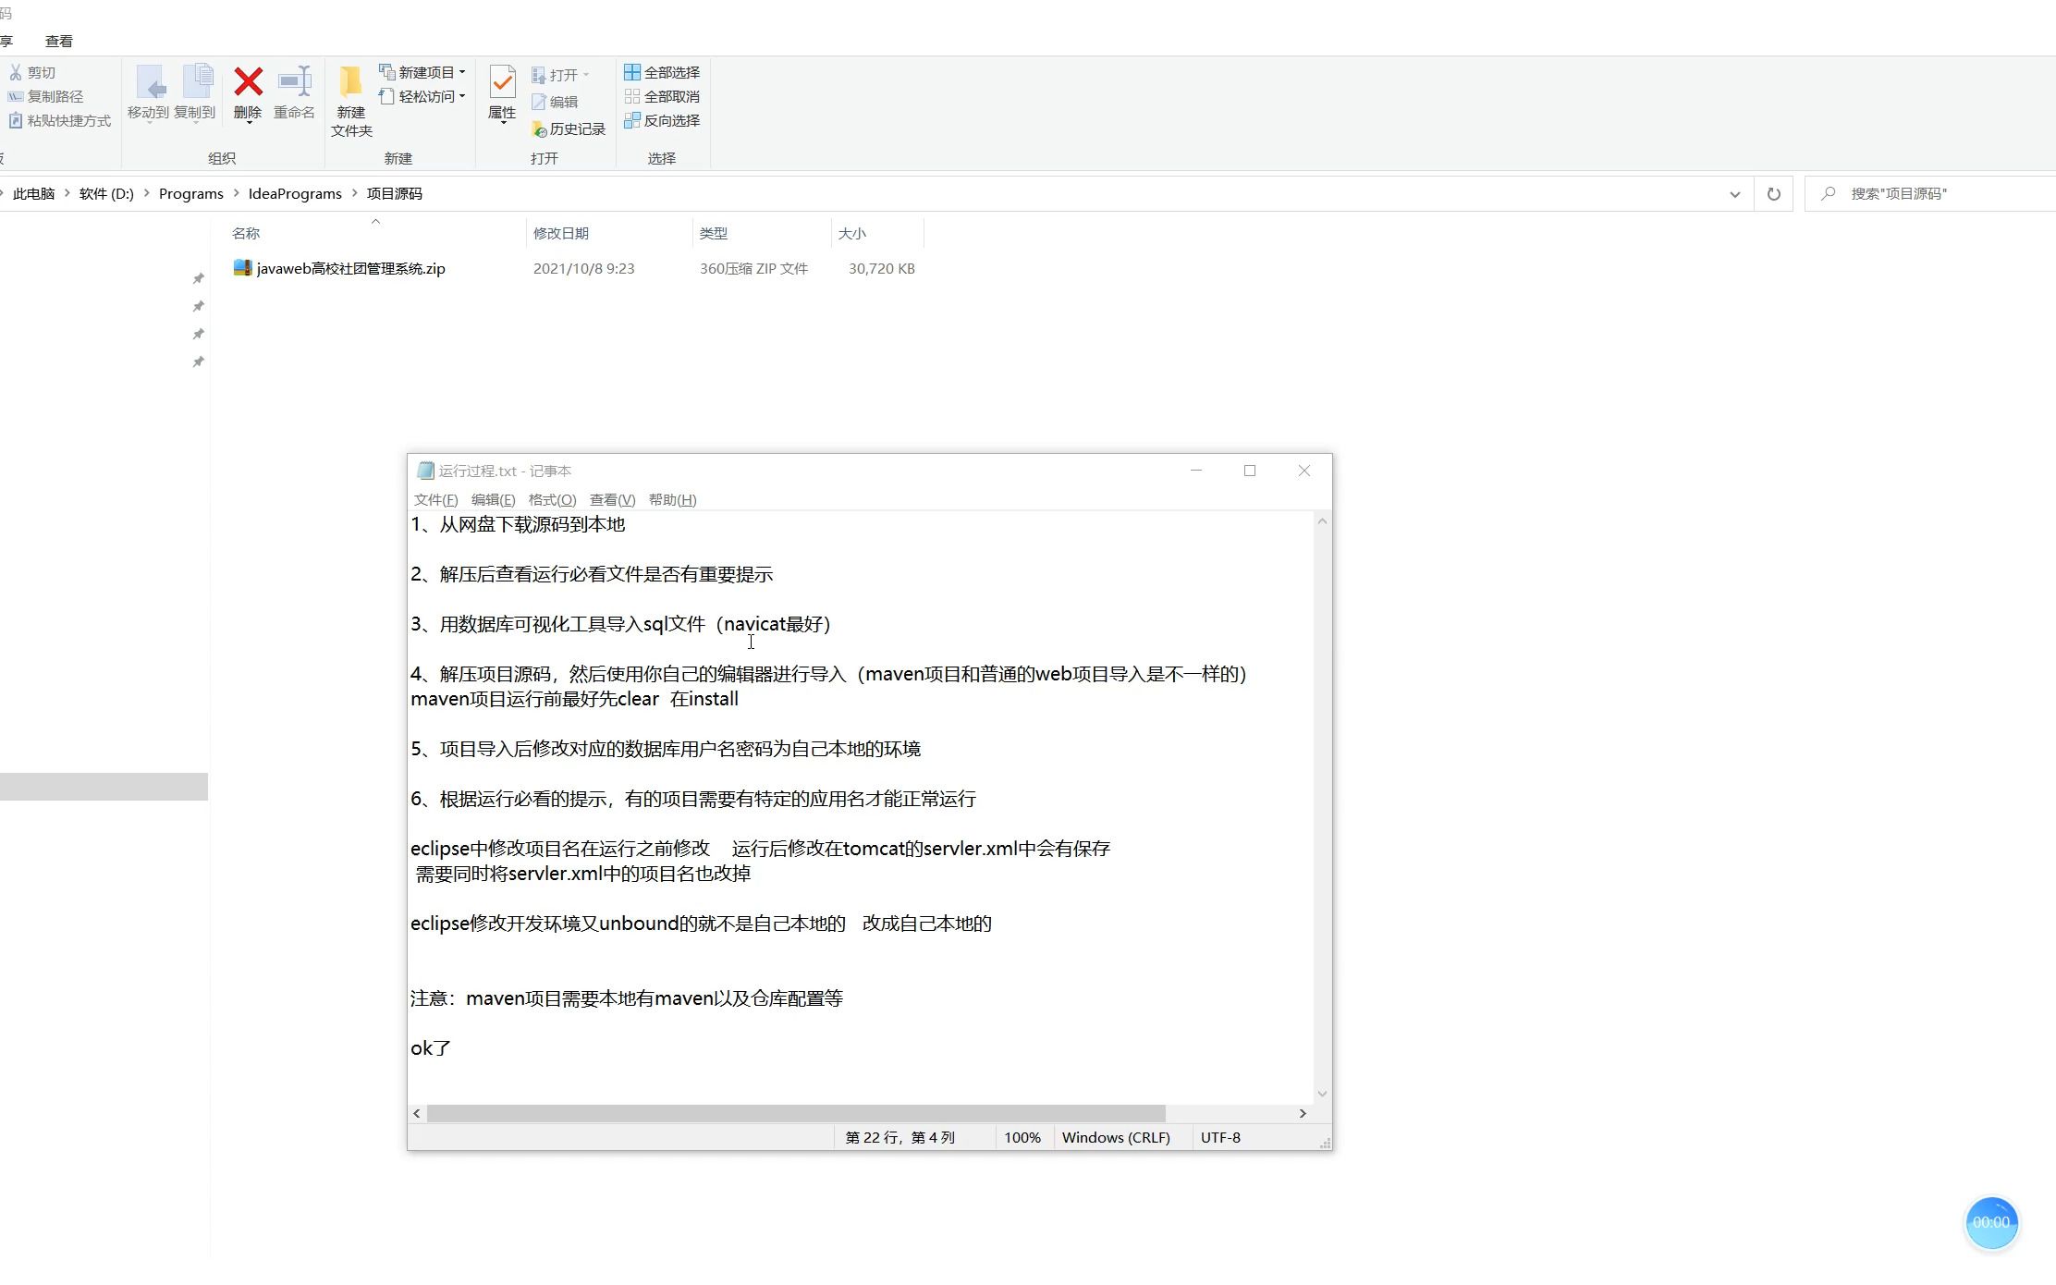Expand the Move to (移动到) dropdown arrow

click(x=149, y=122)
